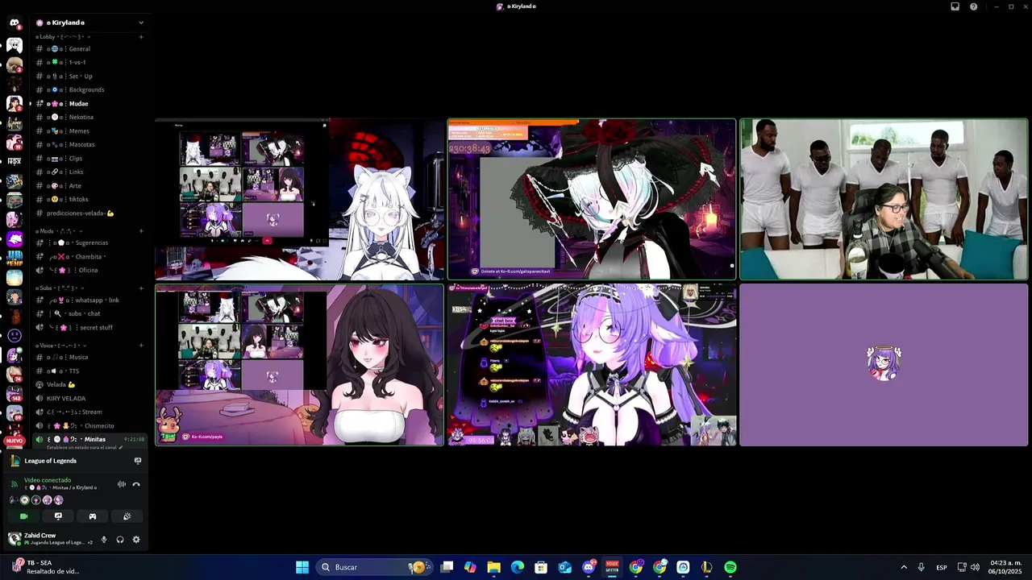The height and width of the screenshot is (580, 1032).
Task: Open the Links channel
Action: click(x=89, y=172)
